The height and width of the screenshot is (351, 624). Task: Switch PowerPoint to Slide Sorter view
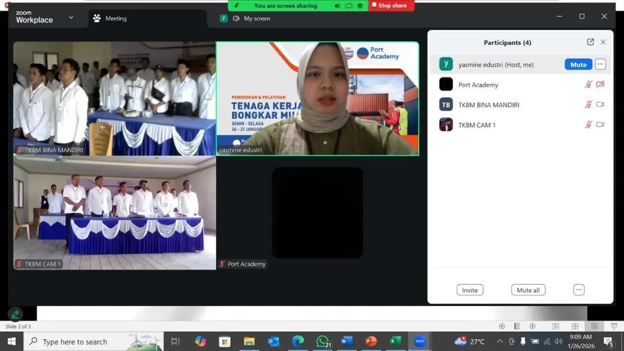[575, 326]
